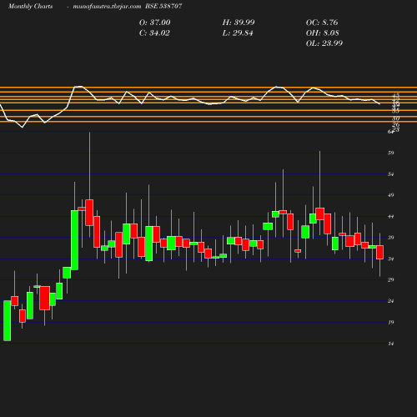Image resolution: width=417 pixels, height=417 pixels.
Task: Select the price axis label 44
Action: [391, 217]
